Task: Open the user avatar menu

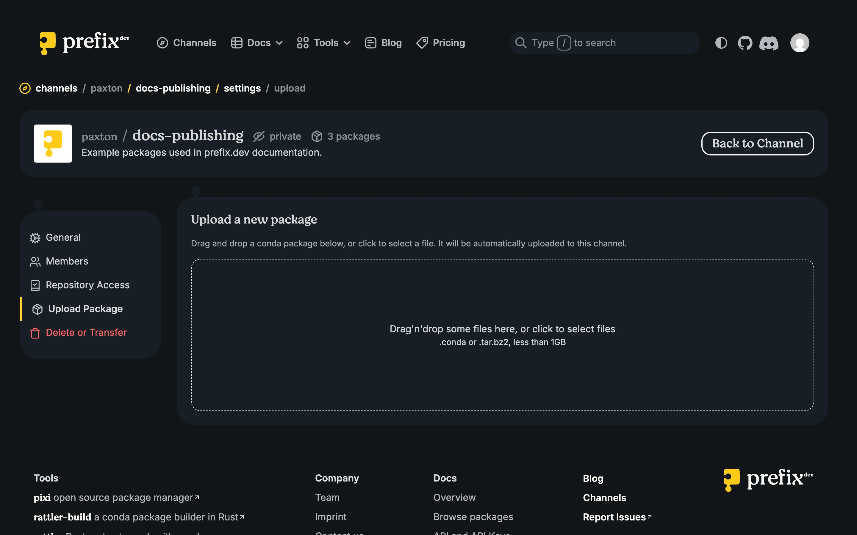Action: (800, 43)
